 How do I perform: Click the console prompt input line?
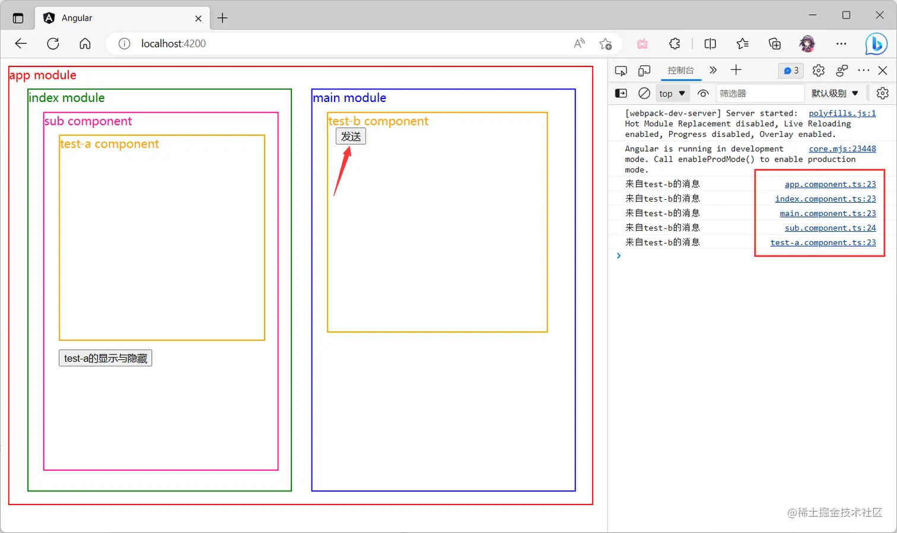coord(752,256)
